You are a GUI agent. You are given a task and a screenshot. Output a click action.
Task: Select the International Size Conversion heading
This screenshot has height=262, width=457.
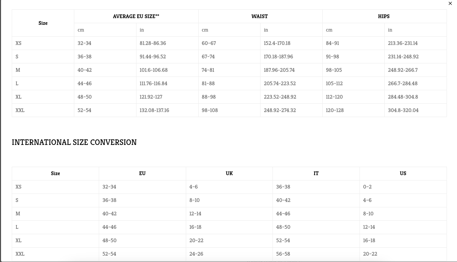(74, 142)
